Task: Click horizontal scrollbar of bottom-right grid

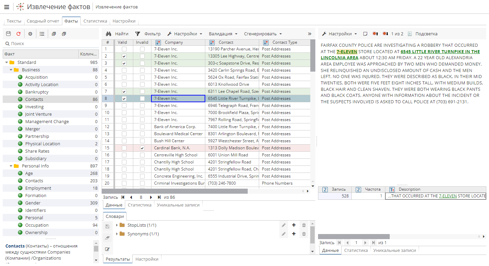Action: [x=354, y=236]
